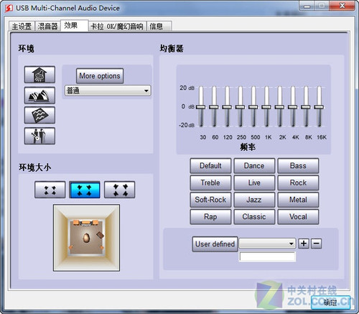Switch to the 主设置 tab

click(22, 26)
